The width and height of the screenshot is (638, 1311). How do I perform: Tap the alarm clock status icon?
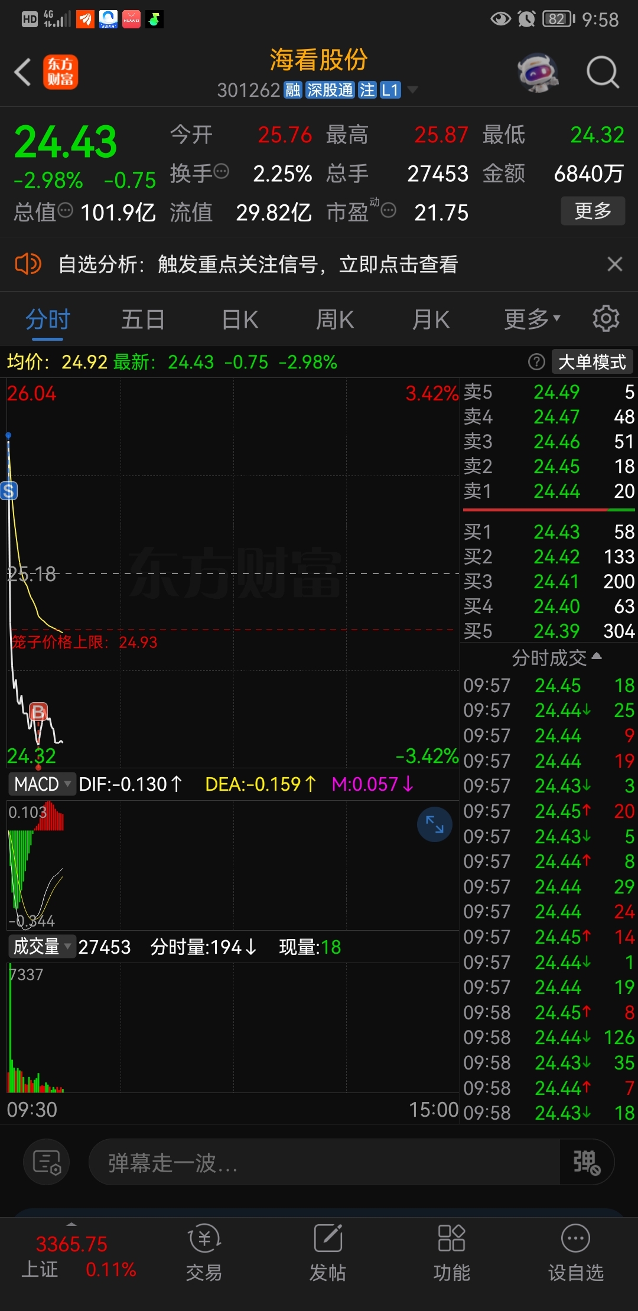click(x=526, y=19)
